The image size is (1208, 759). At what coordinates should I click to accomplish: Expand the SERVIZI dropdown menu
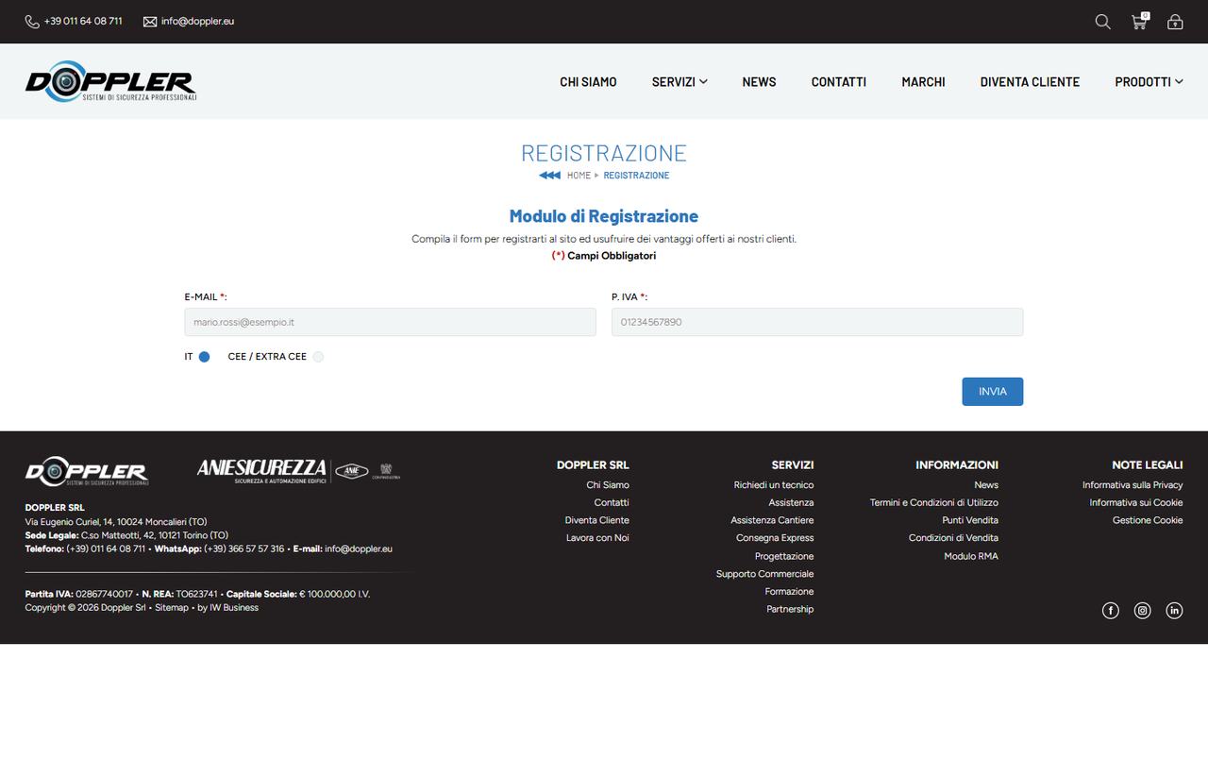(679, 82)
